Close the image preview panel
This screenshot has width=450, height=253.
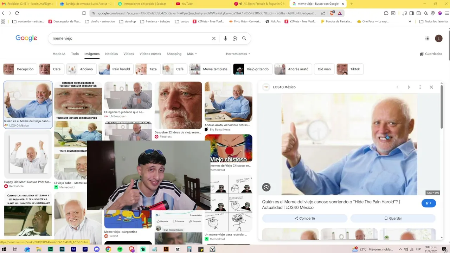431,87
